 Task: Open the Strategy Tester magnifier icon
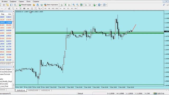pos(15,5)
